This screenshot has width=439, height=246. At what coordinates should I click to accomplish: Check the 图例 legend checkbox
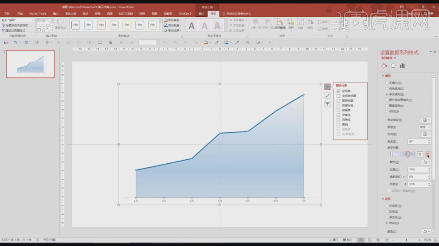pyautogui.click(x=338, y=124)
